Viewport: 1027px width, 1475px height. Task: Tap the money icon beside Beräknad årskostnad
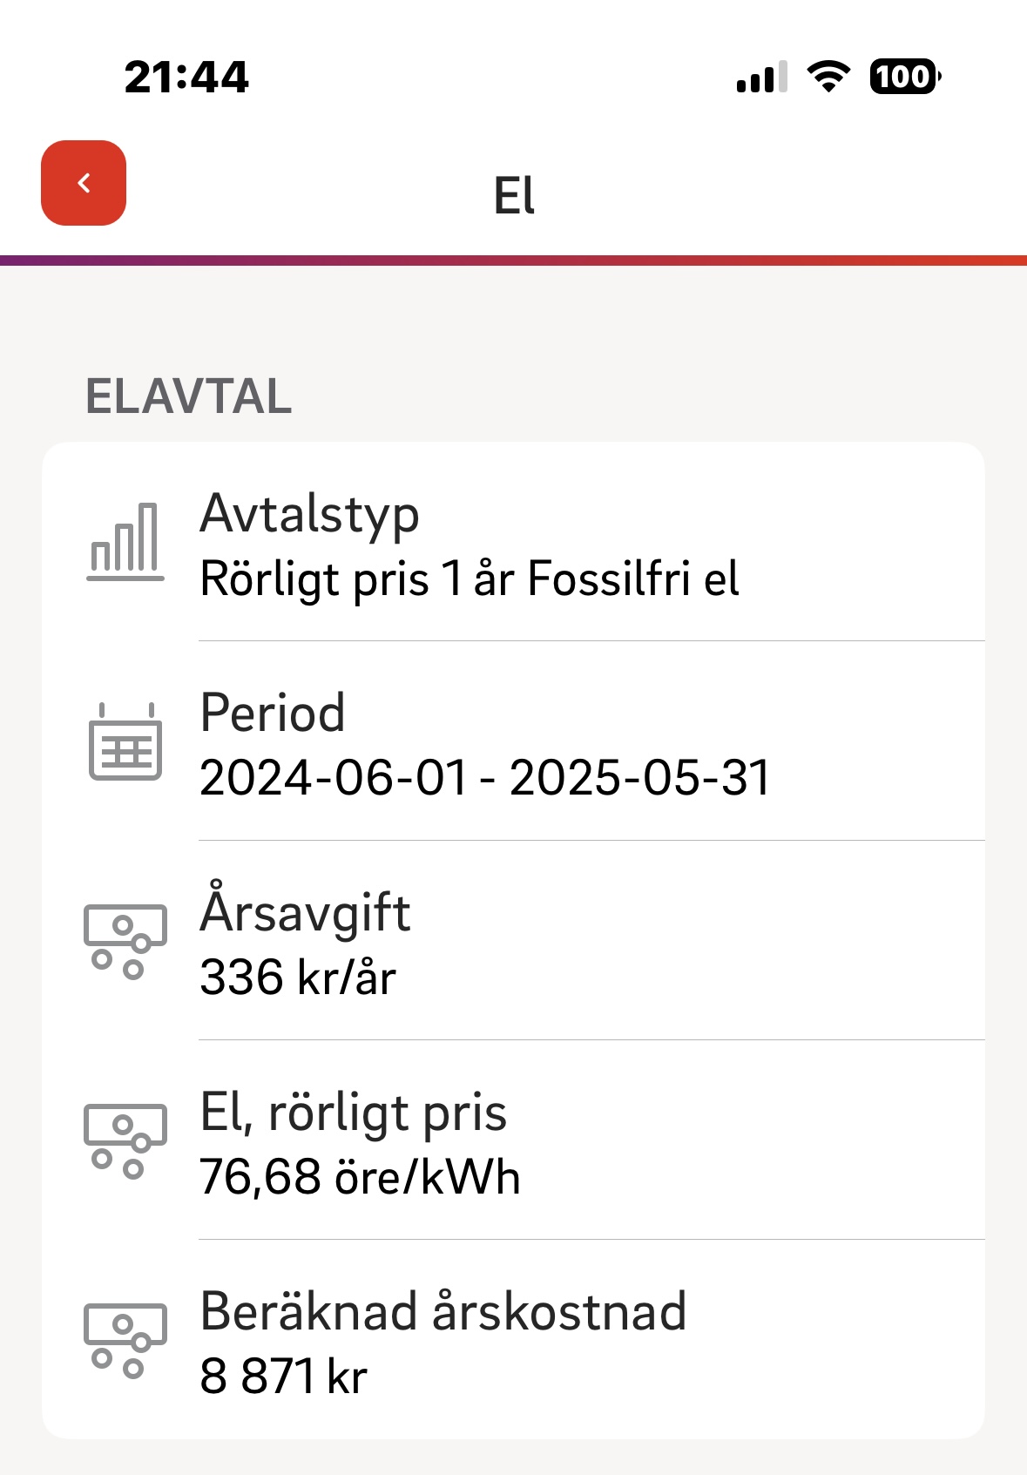(125, 1340)
